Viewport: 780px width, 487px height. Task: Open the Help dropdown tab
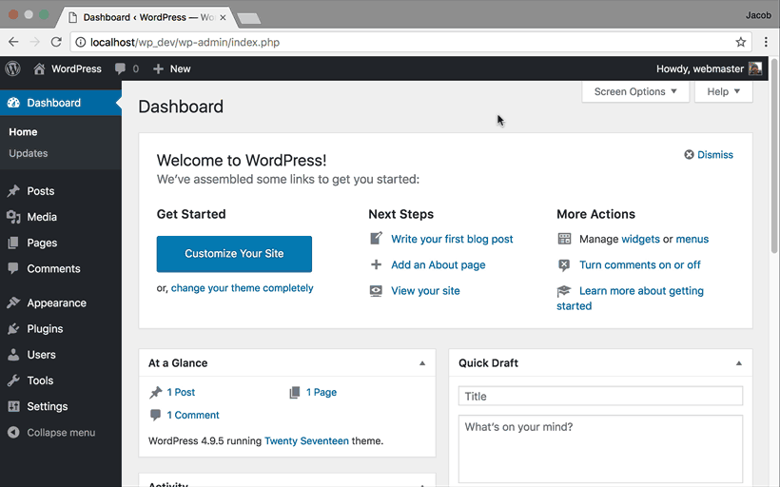click(723, 91)
